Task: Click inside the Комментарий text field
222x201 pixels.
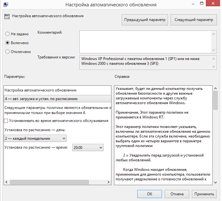Action: click(145, 42)
